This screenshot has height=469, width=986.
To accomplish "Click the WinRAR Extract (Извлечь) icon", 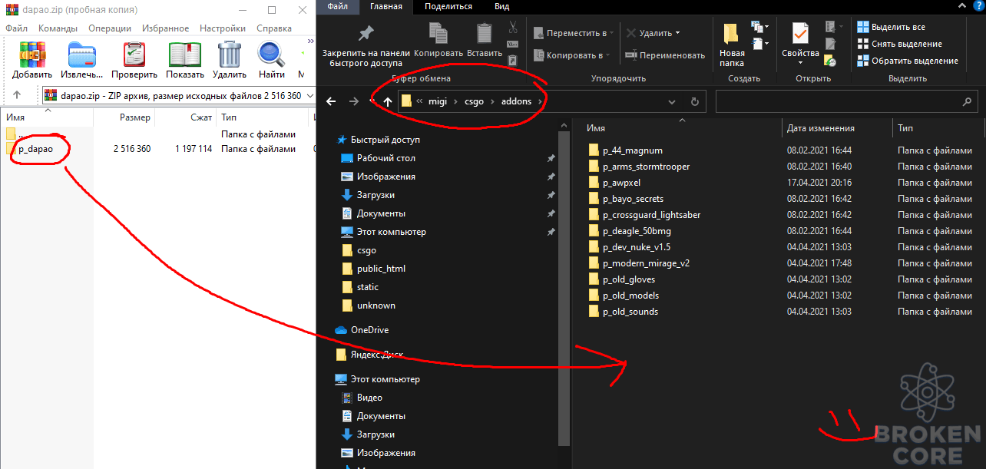I will tap(82, 54).
